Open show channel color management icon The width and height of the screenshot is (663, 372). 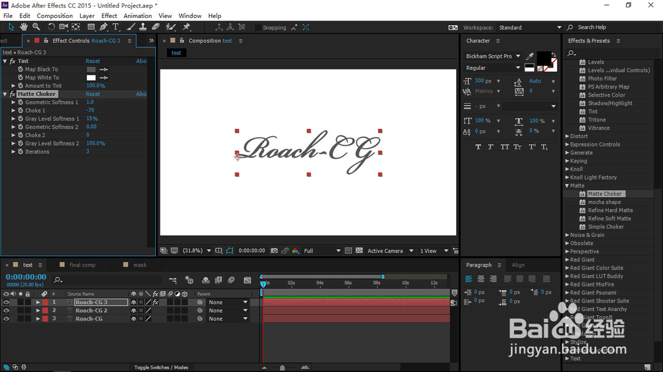295,250
